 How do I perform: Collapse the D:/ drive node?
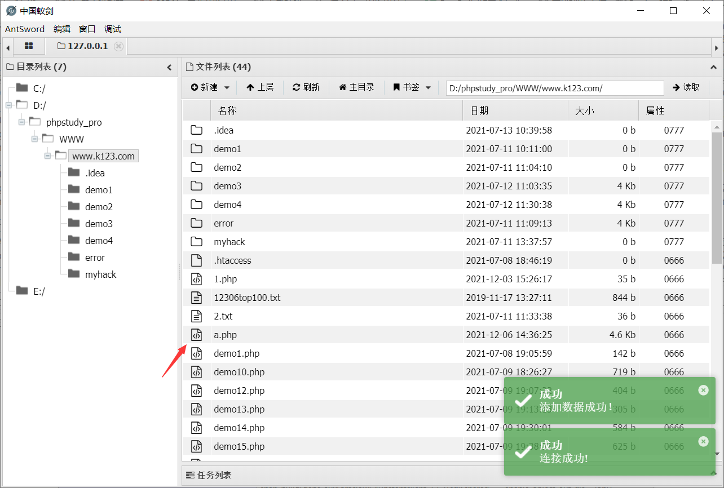tap(8, 105)
